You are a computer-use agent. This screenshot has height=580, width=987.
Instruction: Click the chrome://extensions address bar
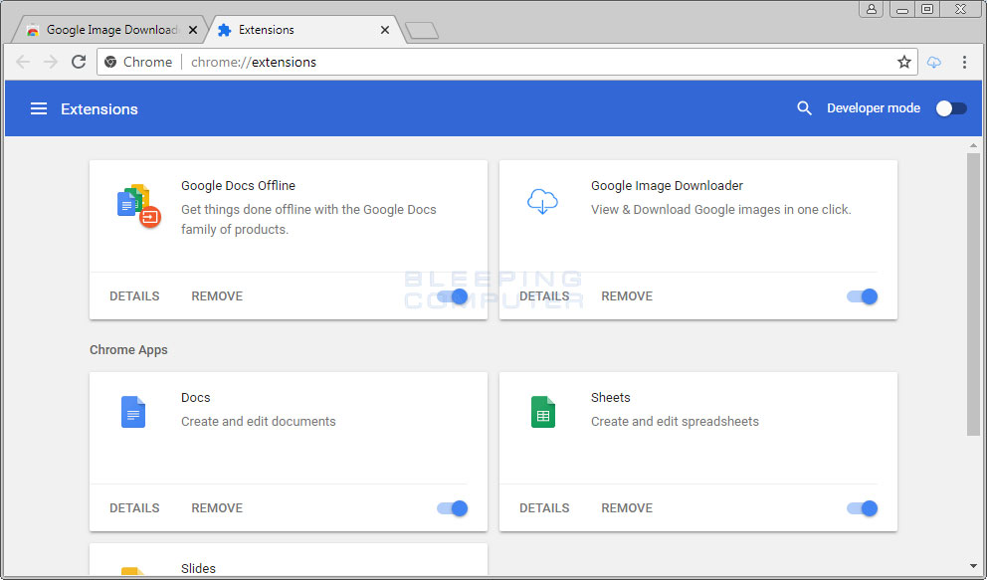tap(506, 62)
